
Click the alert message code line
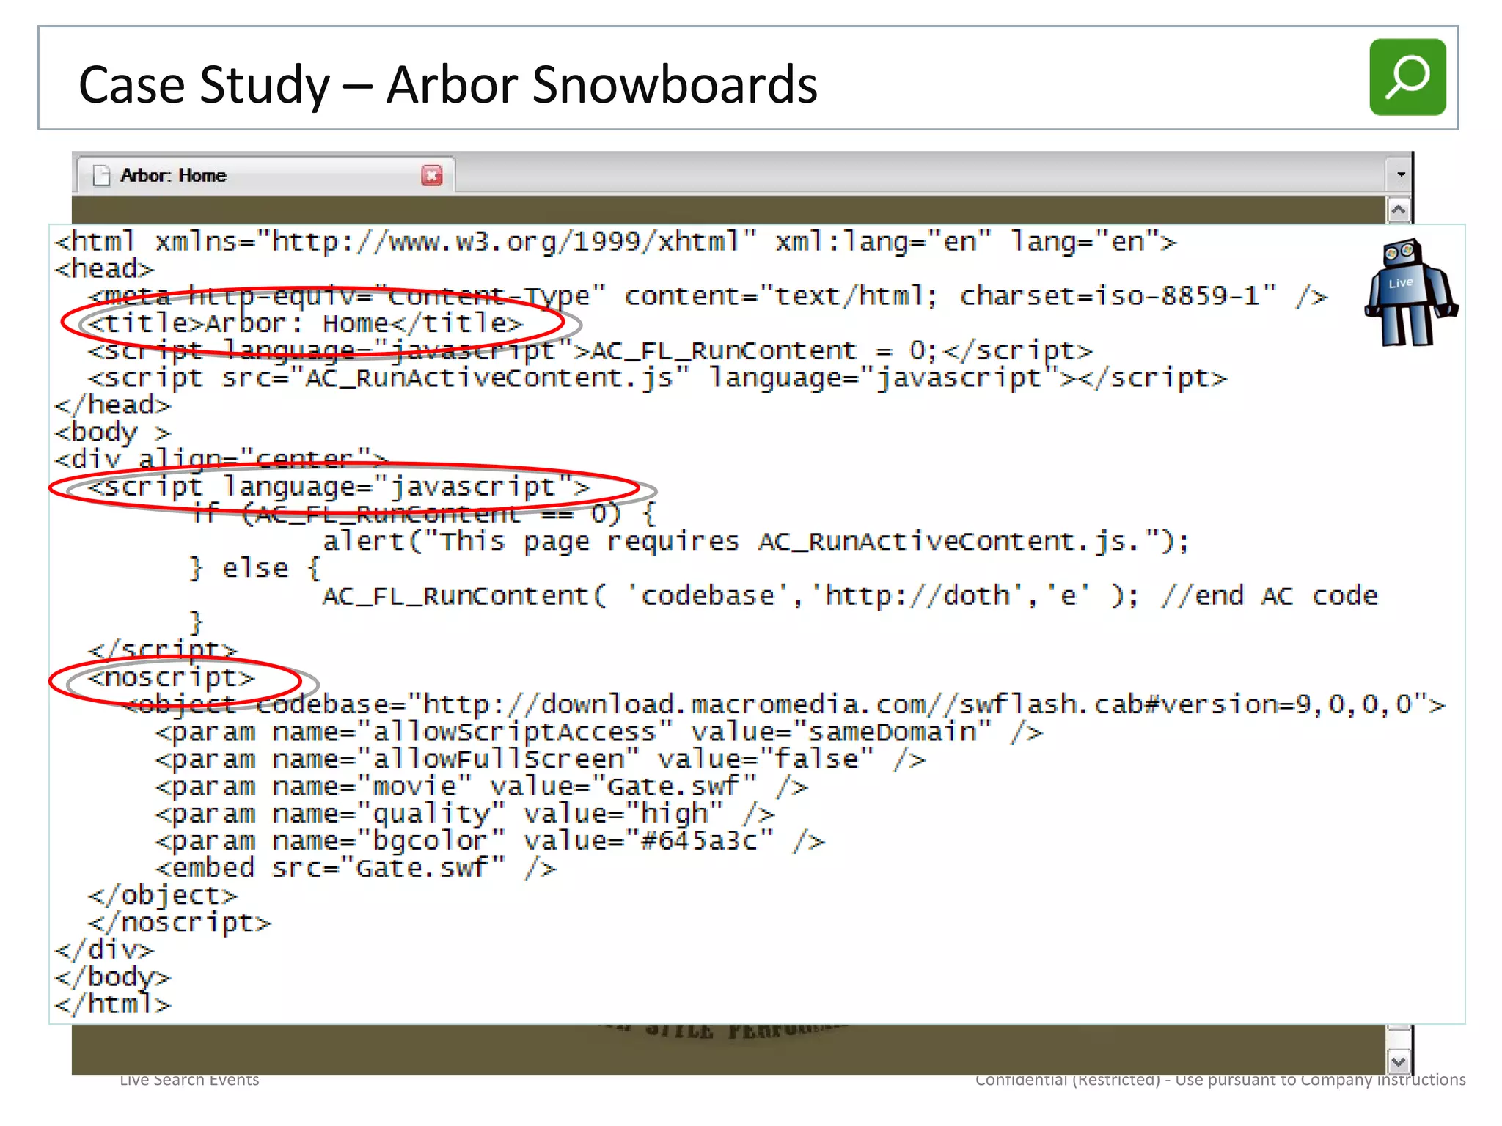click(755, 541)
